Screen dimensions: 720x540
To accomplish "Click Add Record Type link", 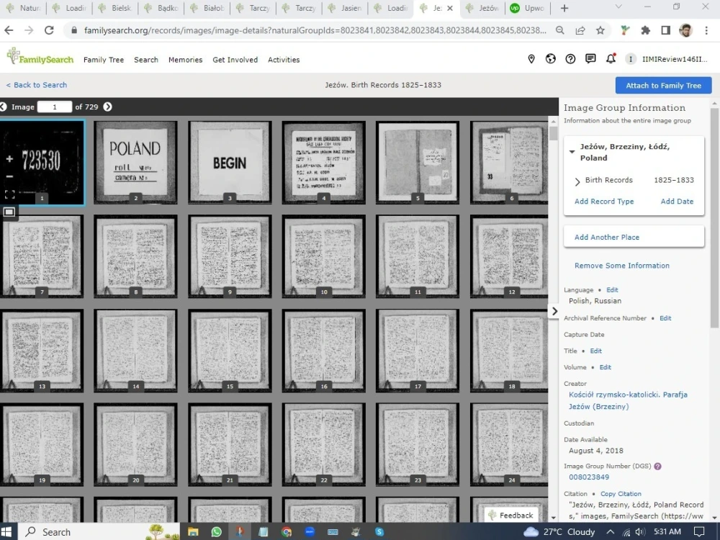I will tap(604, 201).
